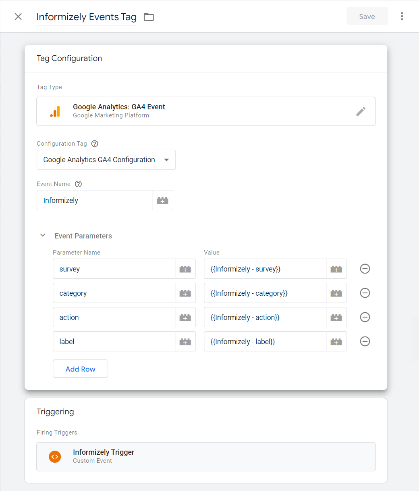419x491 pixels.
Task: Insert variable into Event Name field
Action: pyautogui.click(x=162, y=200)
